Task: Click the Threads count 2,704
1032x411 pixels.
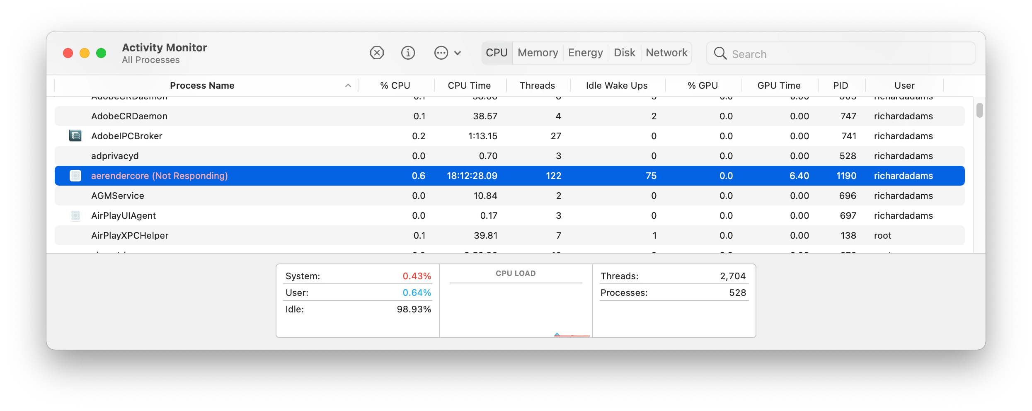Action: coord(733,276)
